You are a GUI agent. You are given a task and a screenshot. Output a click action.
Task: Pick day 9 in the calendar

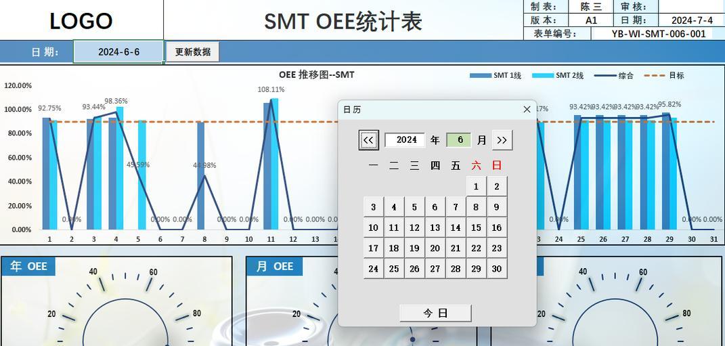(x=497, y=207)
